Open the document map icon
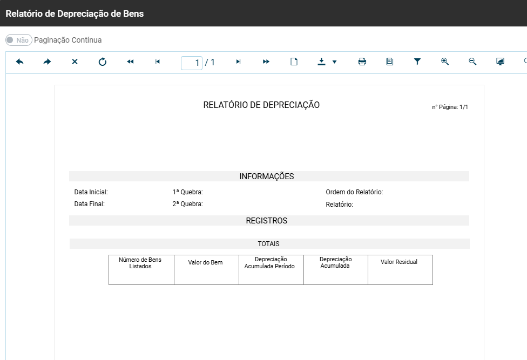This screenshot has height=360, width=527. coord(390,62)
